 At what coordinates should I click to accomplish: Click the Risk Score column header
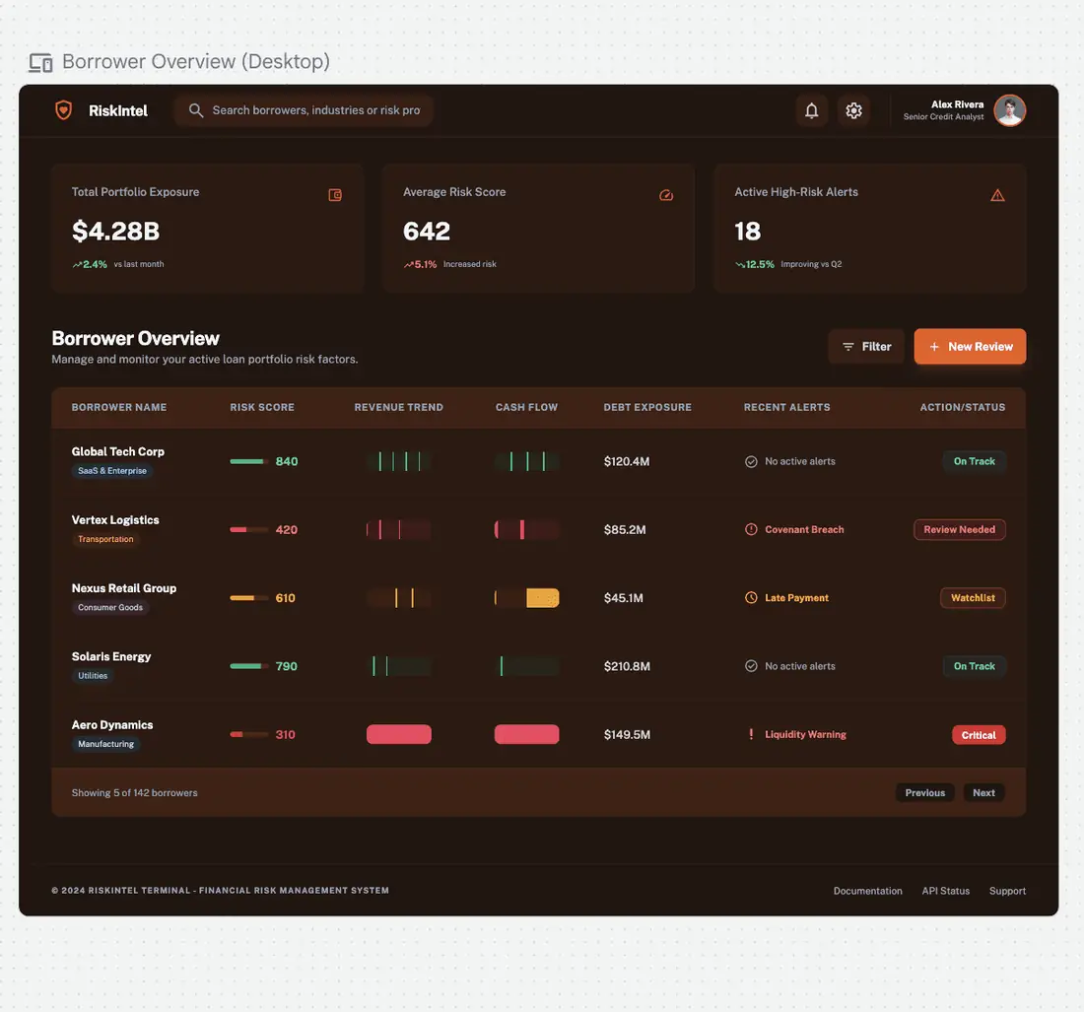pyautogui.click(x=262, y=408)
